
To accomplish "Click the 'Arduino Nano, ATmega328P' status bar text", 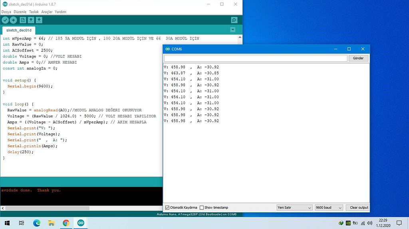I will 197,214.
